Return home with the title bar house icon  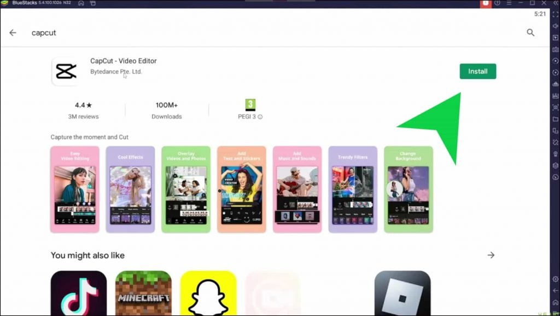(80, 3)
